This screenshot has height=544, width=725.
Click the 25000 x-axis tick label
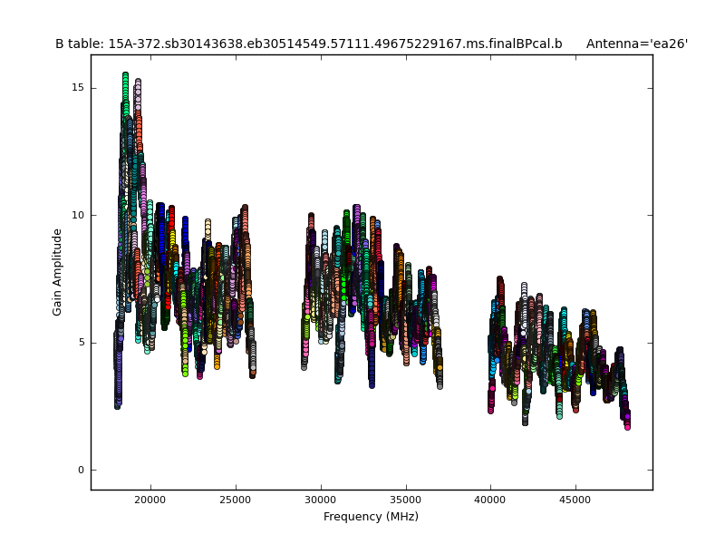click(x=236, y=499)
